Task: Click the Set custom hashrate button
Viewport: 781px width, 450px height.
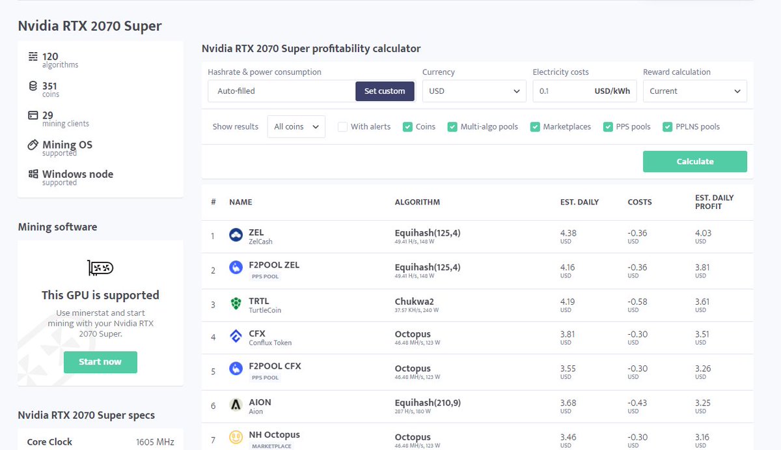Action: pyautogui.click(x=385, y=91)
